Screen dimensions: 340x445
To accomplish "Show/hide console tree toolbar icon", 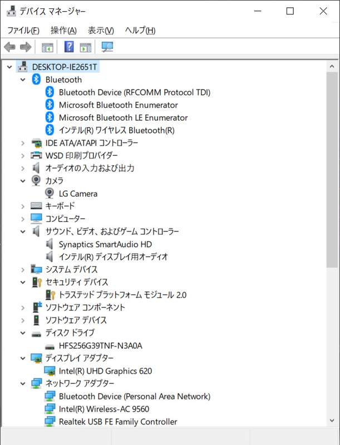I will (x=47, y=47).
